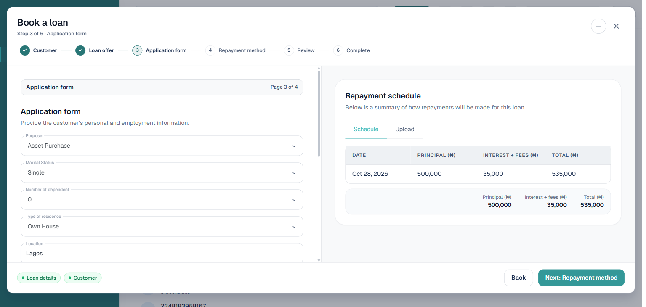Click the step 6 Complete circle
This screenshot has height=307, width=646.
tap(338, 50)
